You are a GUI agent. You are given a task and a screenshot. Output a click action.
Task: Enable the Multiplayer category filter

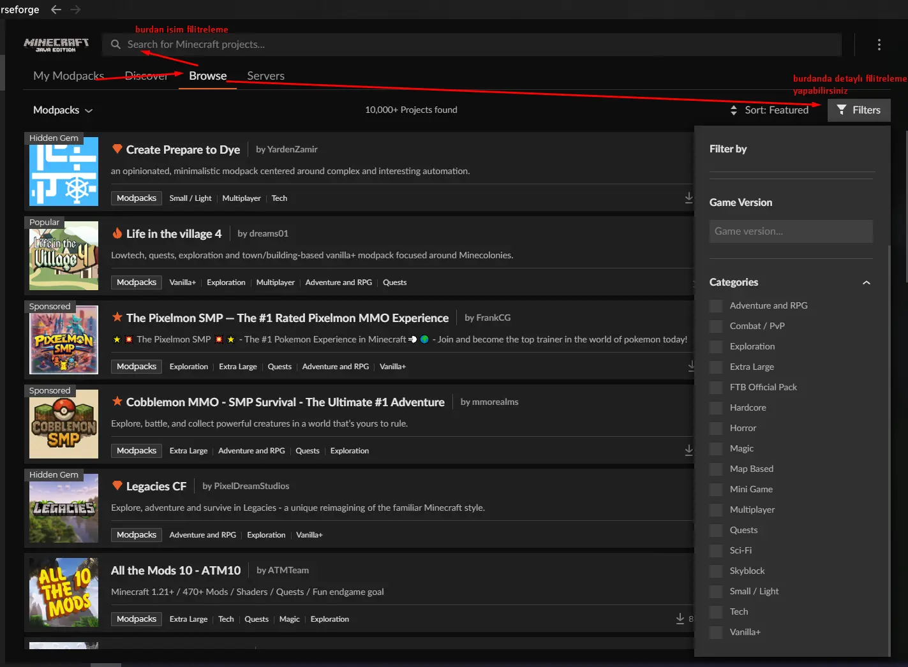pos(716,510)
